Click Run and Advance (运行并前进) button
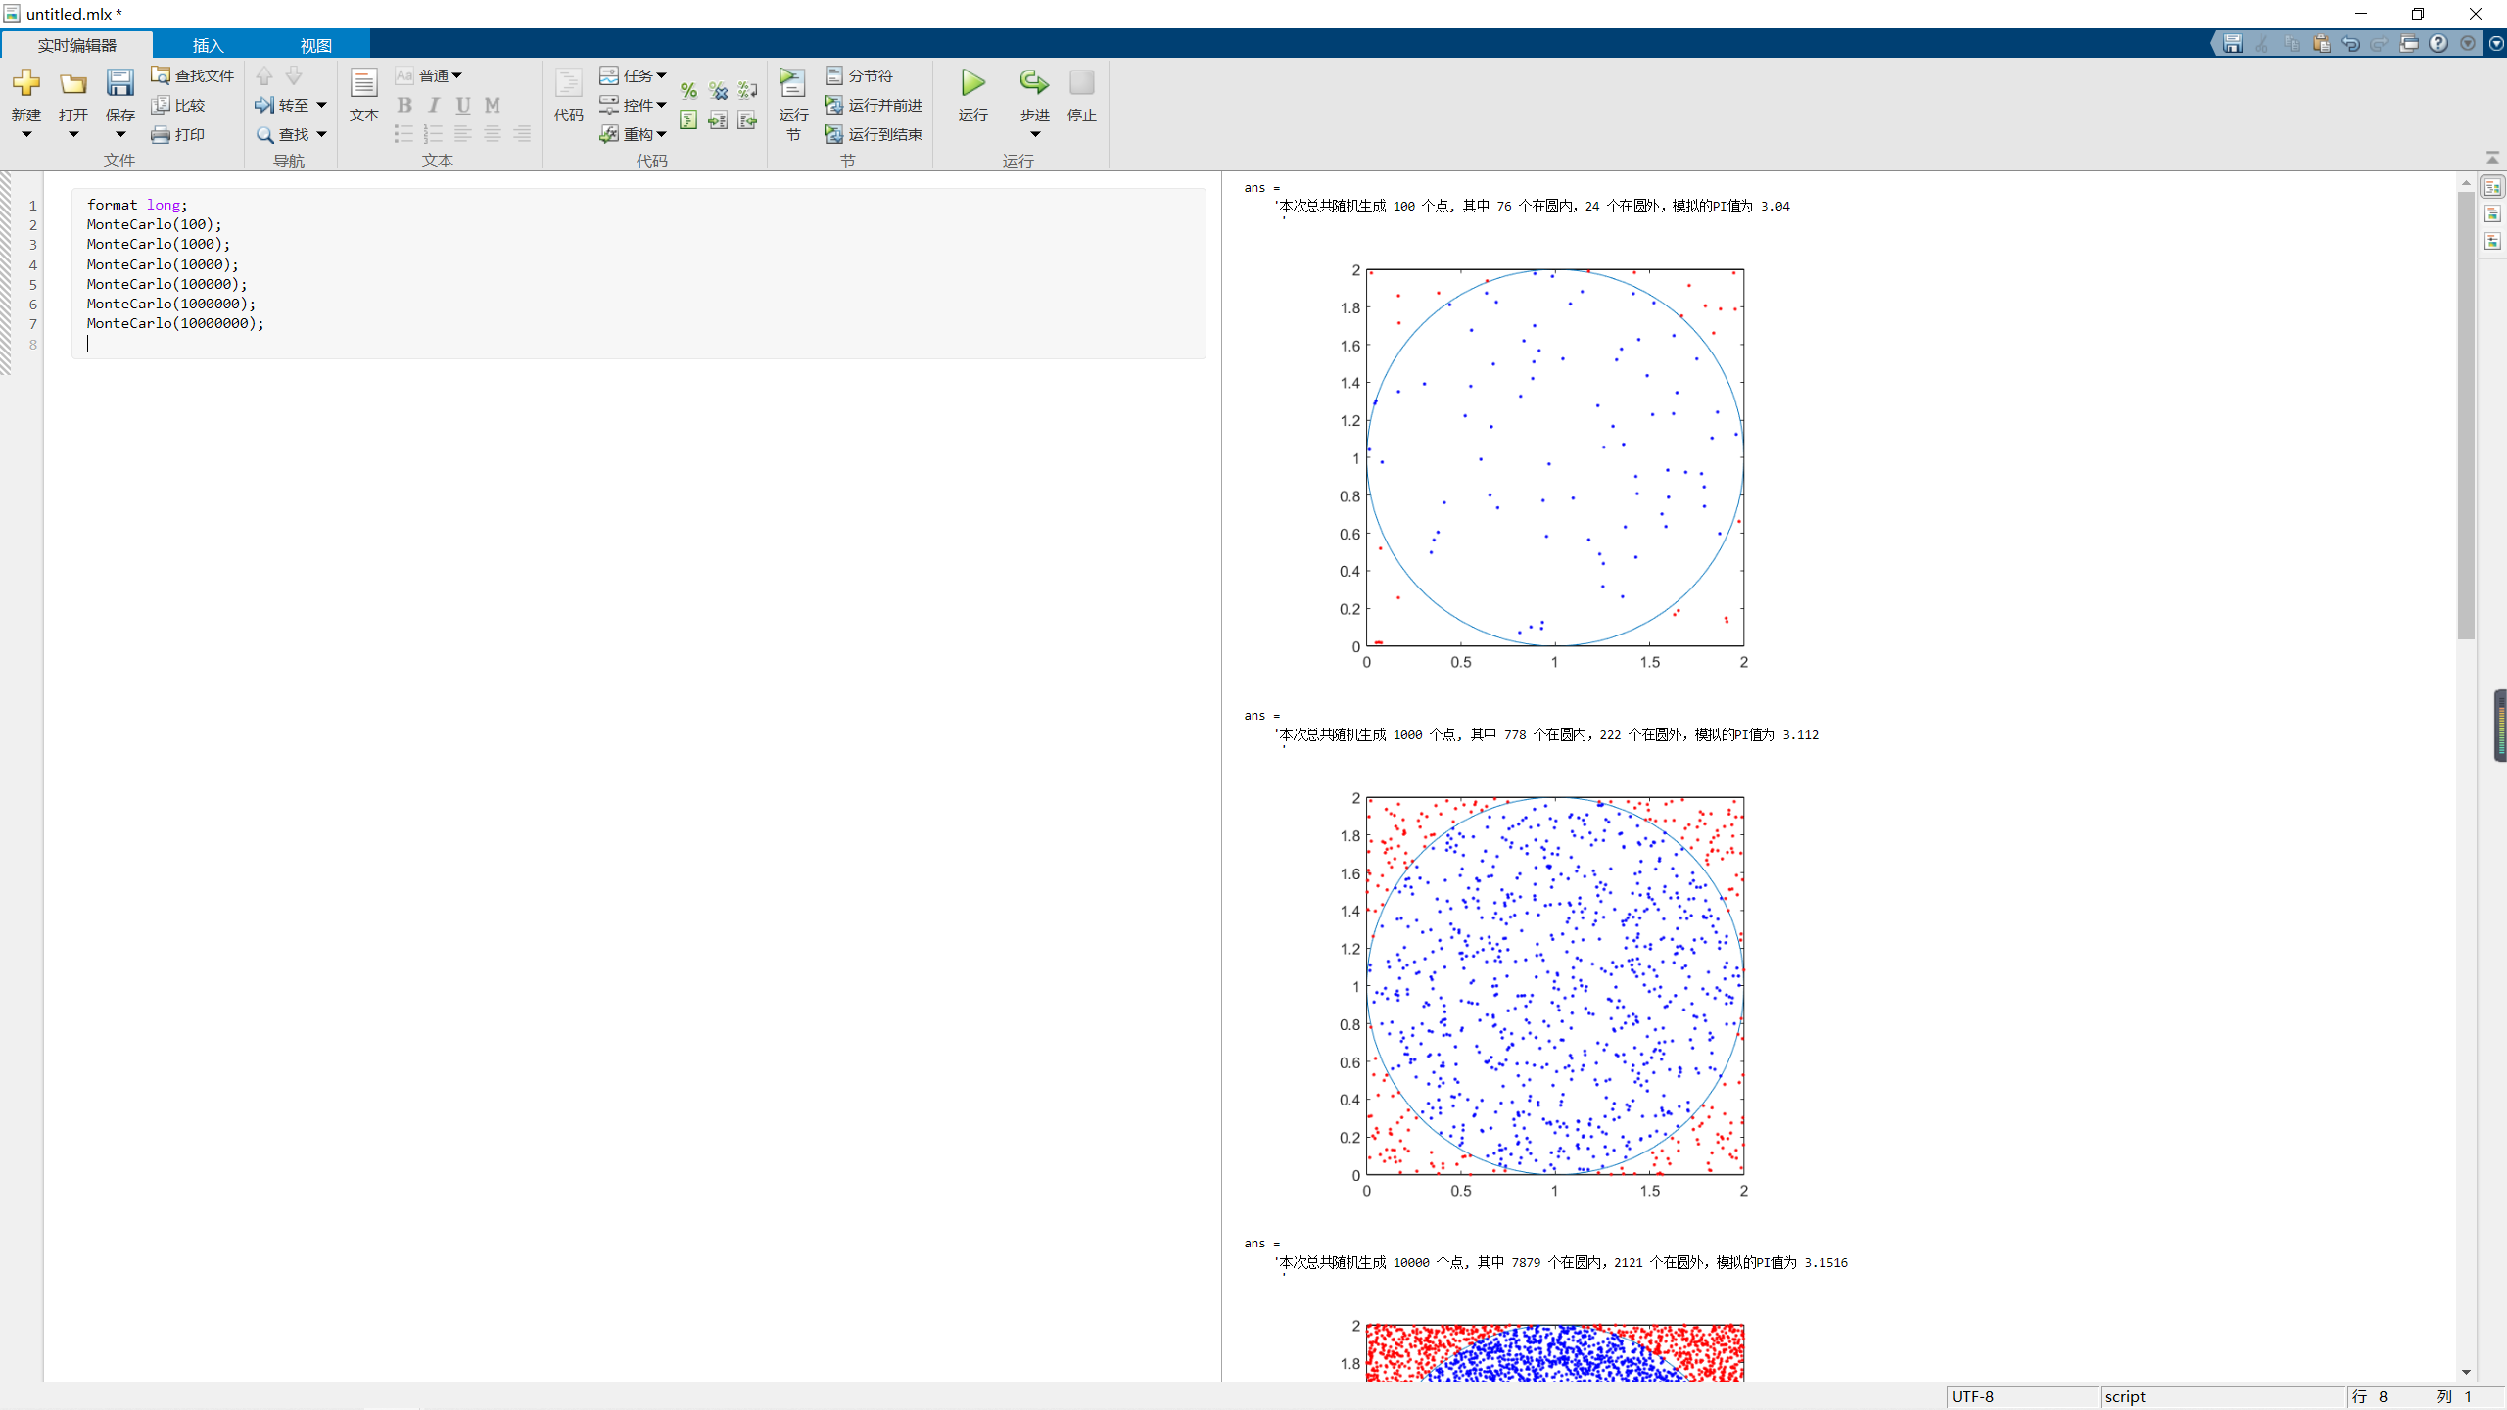Screen dimensions: 2507x1410 [874, 105]
